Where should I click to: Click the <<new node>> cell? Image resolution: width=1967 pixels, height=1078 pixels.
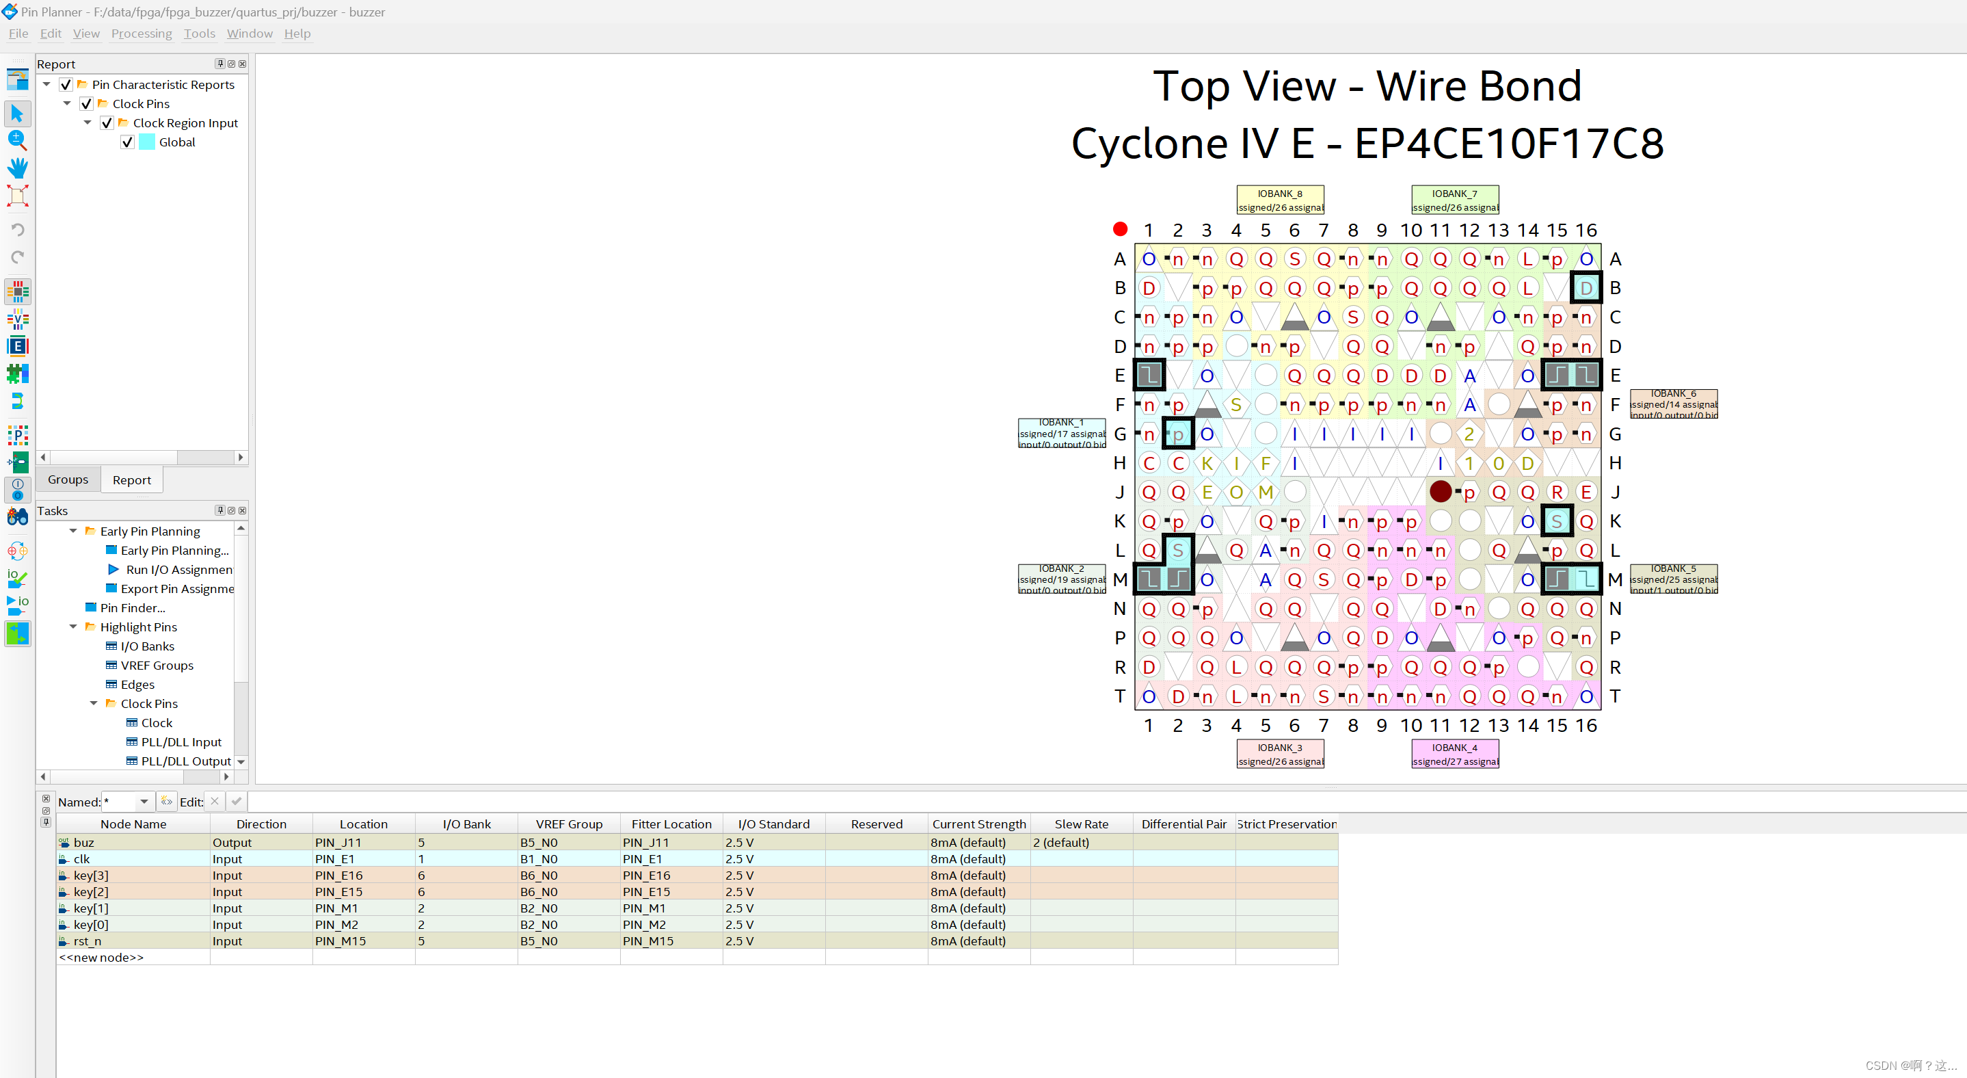point(133,958)
